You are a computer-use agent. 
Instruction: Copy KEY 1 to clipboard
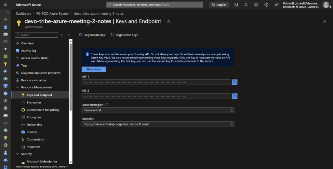(235, 82)
